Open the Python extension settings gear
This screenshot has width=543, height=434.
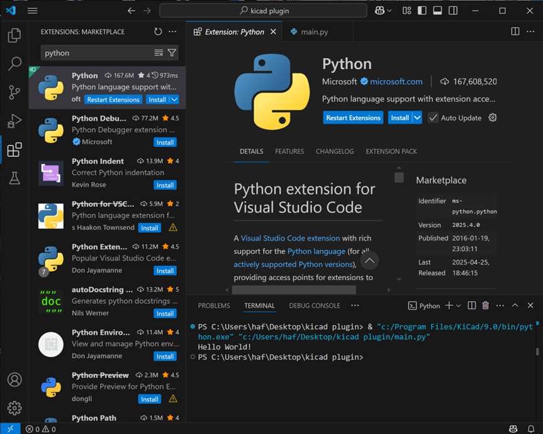[493, 117]
